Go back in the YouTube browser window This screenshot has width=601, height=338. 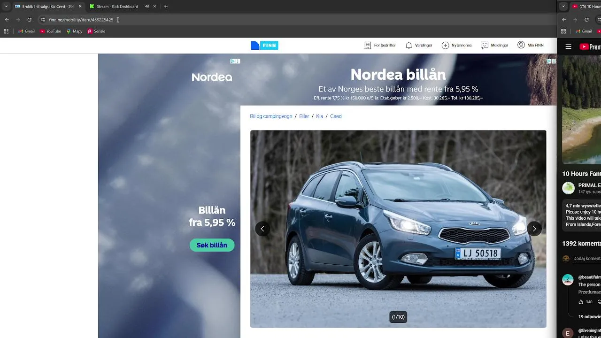[x=564, y=20]
